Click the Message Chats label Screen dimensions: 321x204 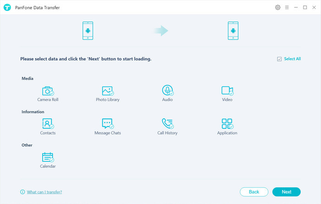[x=108, y=133]
